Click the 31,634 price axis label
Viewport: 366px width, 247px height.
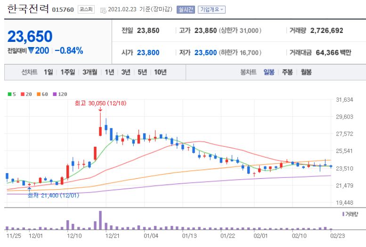[x=344, y=100]
